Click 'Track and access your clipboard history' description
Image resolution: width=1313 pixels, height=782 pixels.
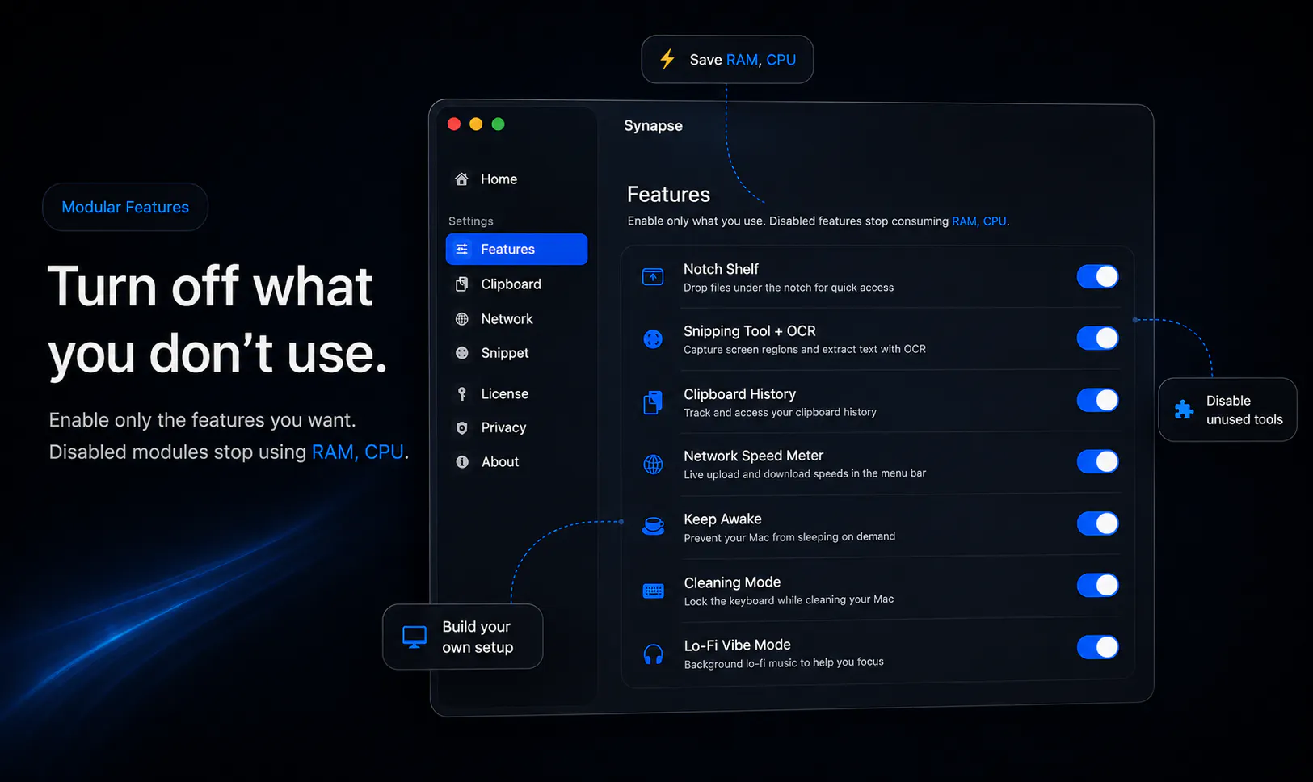(780, 412)
